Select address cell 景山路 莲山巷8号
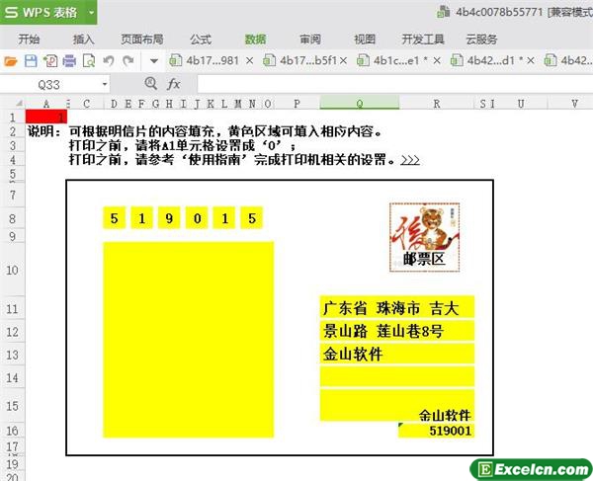593x481 pixels. [x=397, y=331]
